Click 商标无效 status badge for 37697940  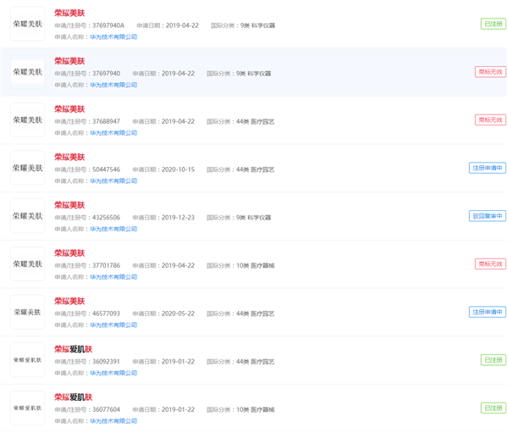pyautogui.click(x=490, y=72)
